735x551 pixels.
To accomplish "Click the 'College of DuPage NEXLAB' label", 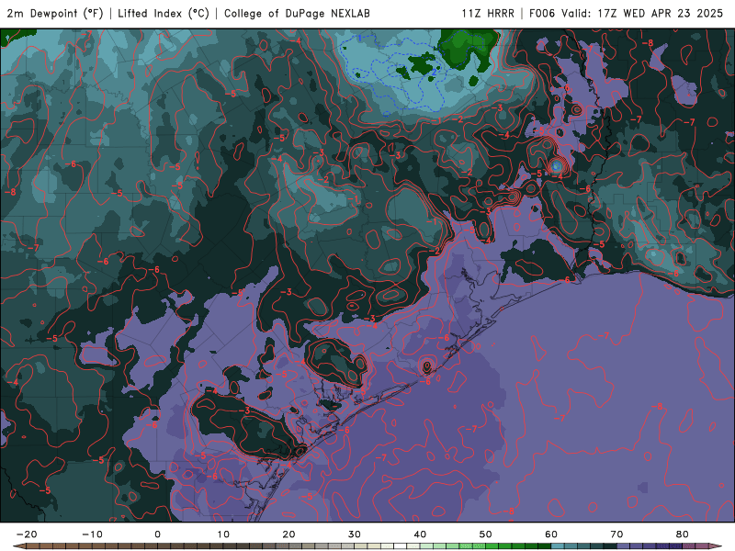I will tap(297, 14).
